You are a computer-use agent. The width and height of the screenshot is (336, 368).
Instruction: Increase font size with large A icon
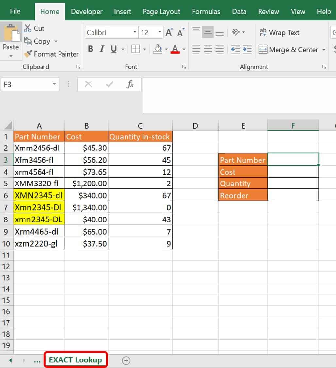pyautogui.click(x=169, y=32)
